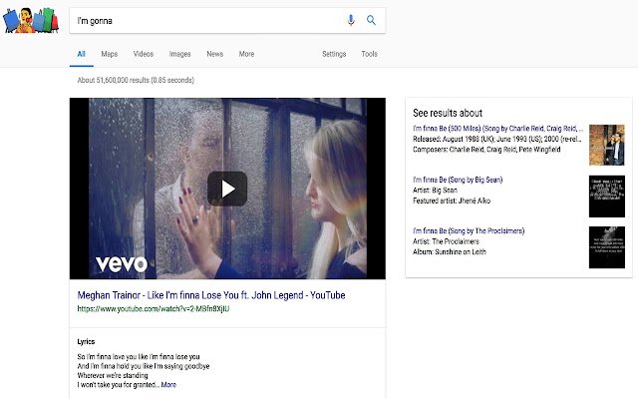The width and height of the screenshot is (638, 399).
Task: Click the vevo logo on the video
Action: (x=122, y=264)
